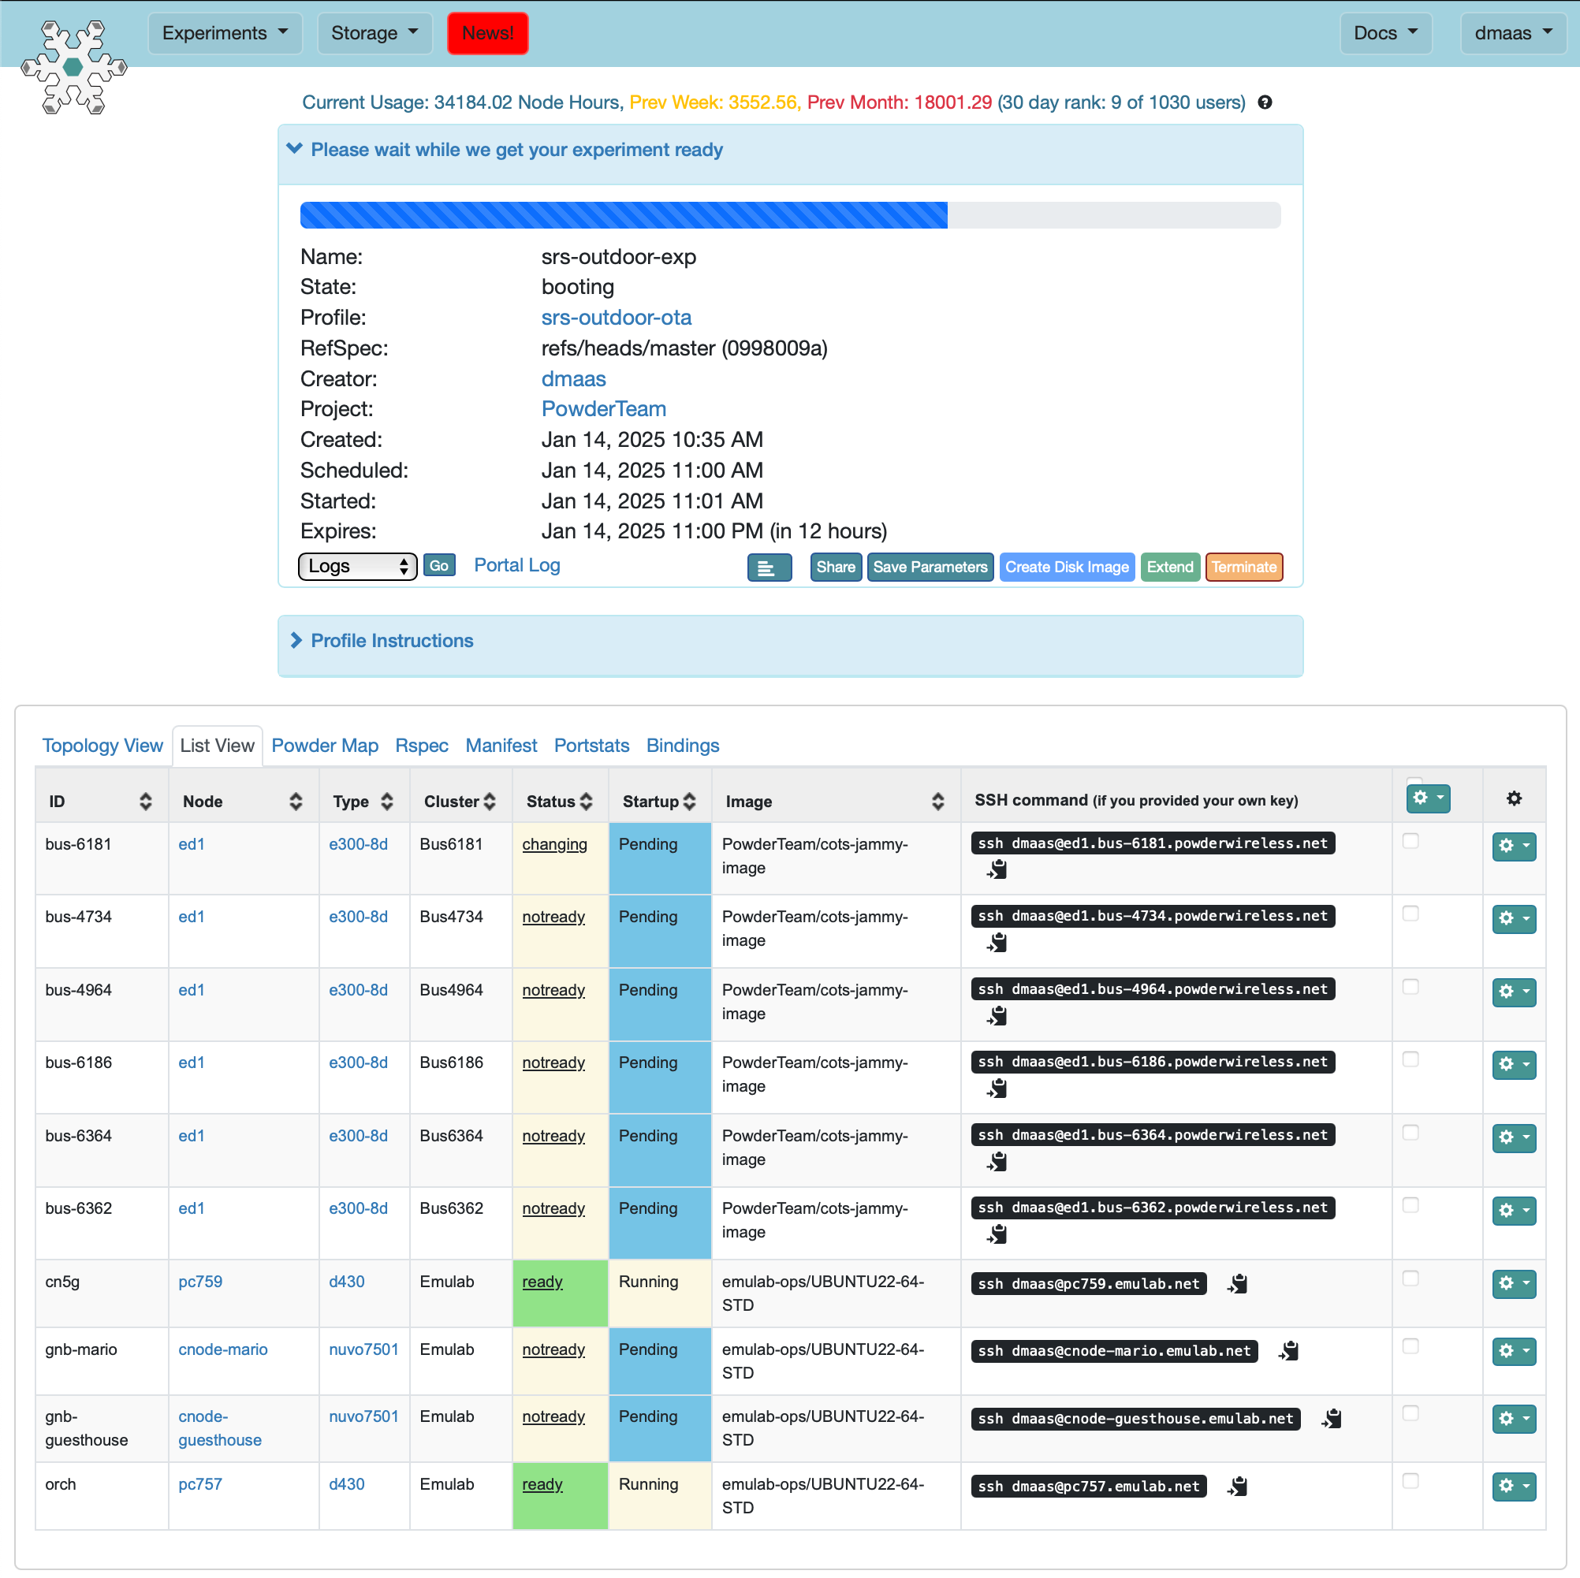Copy SSH command for cnode-mario
1580x1578 pixels.
(x=1290, y=1351)
